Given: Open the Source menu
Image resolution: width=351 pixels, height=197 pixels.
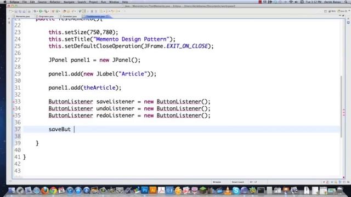Looking at the screenshot, I should [42, 2].
